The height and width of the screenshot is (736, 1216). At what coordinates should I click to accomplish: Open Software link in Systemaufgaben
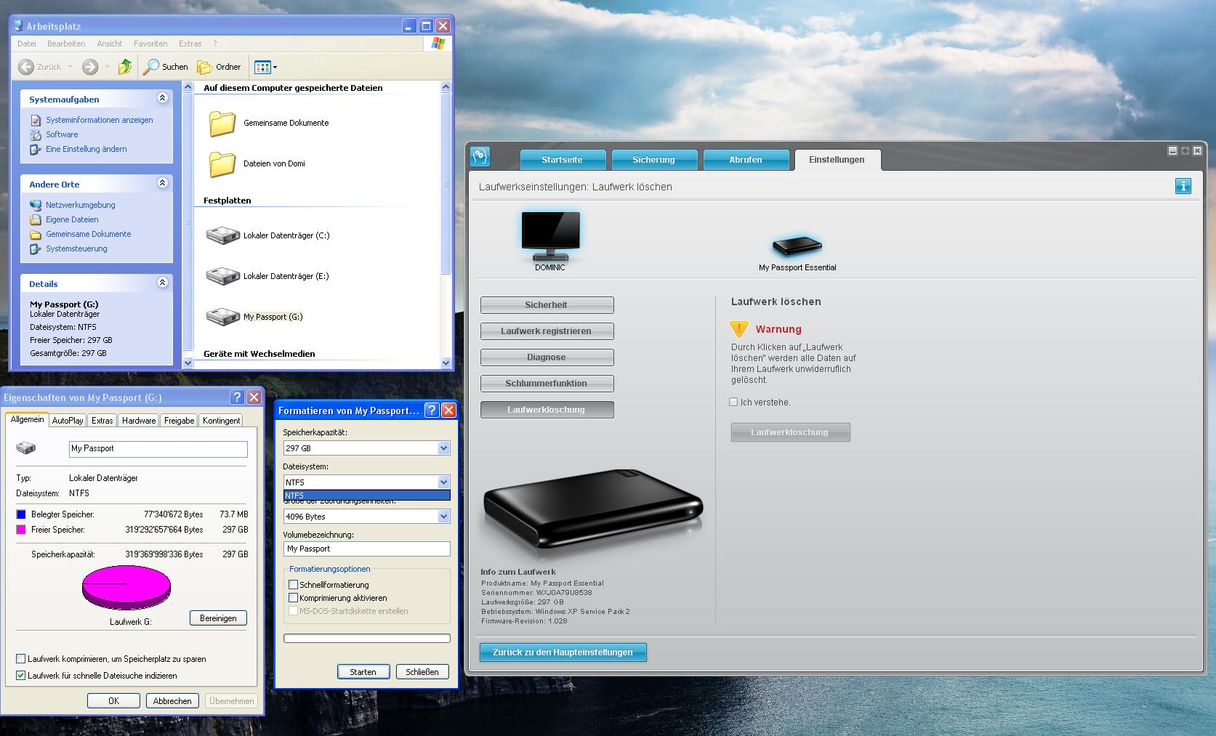[x=62, y=134]
